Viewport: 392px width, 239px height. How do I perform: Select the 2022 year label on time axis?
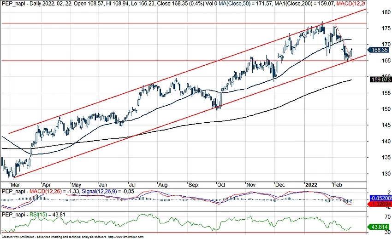(311, 185)
